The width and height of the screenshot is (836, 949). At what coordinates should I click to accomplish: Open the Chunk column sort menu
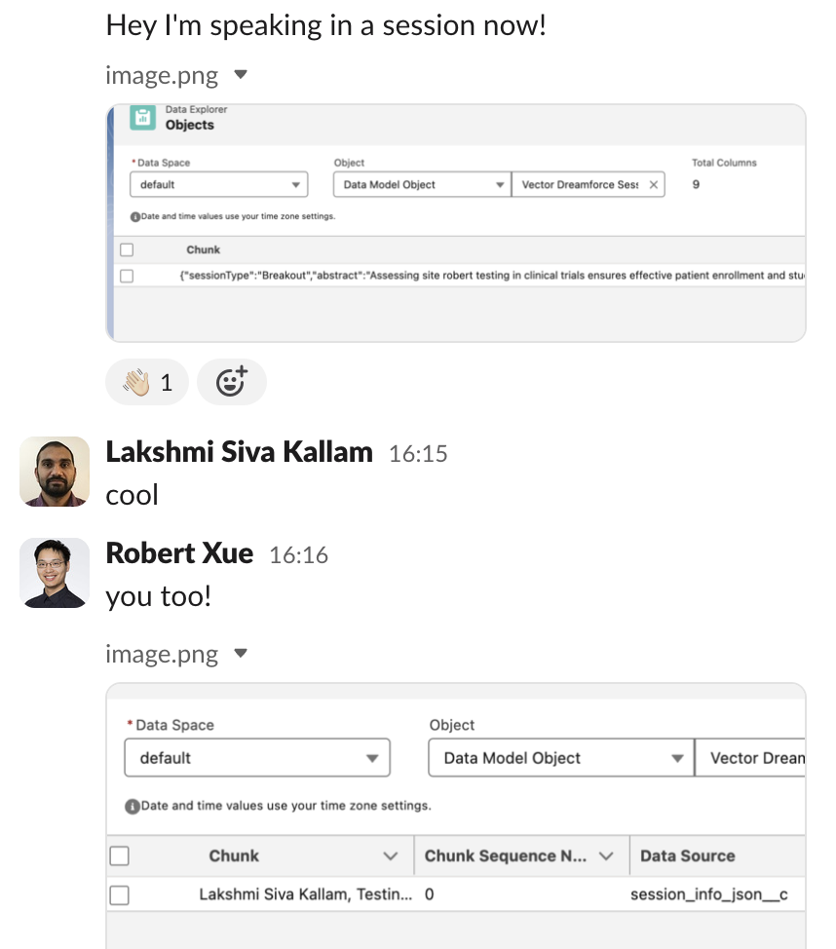tap(391, 855)
